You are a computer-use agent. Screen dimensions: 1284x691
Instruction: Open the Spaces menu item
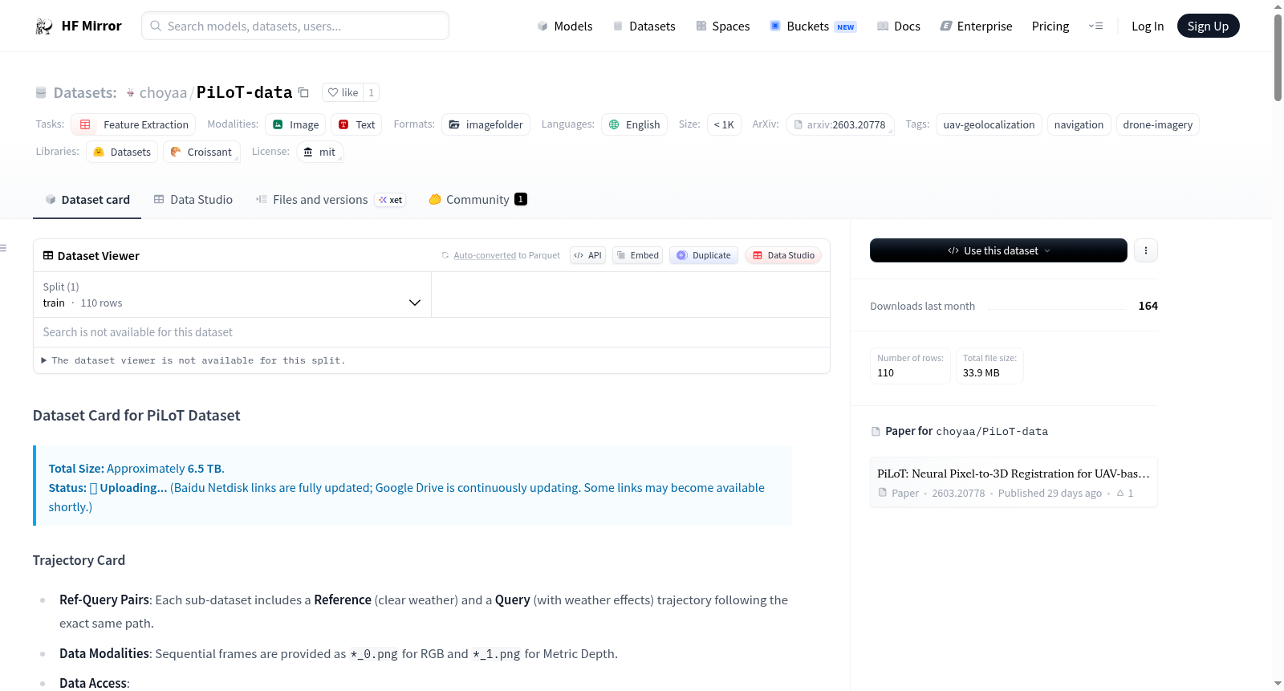(x=722, y=26)
